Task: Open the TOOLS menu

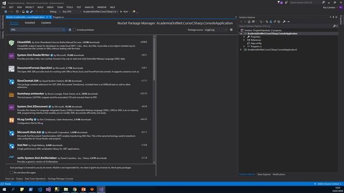Action: [69, 7]
